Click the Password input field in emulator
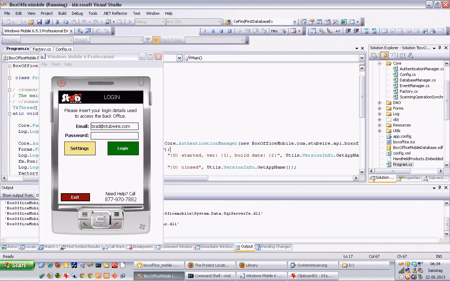 tap(115, 136)
